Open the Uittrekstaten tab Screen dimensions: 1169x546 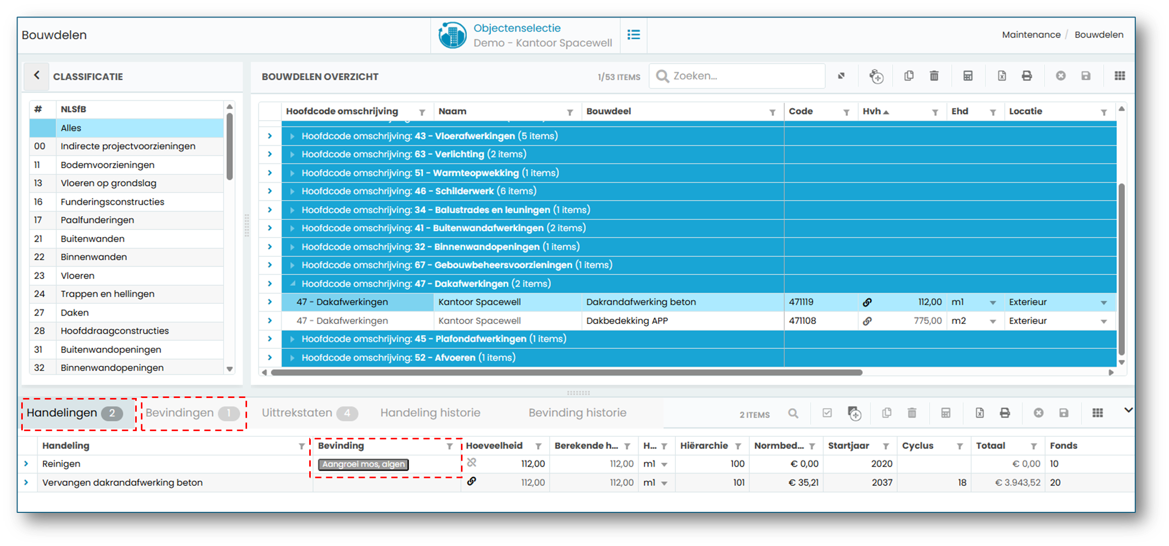point(309,413)
